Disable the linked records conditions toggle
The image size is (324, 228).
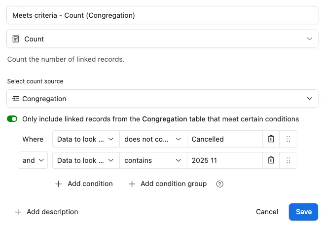pos(12,119)
